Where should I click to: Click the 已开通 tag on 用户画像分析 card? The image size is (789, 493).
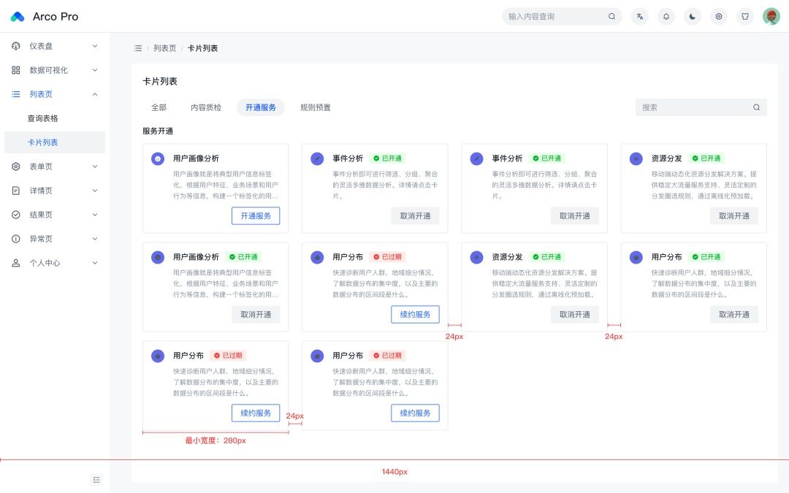pos(244,257)
